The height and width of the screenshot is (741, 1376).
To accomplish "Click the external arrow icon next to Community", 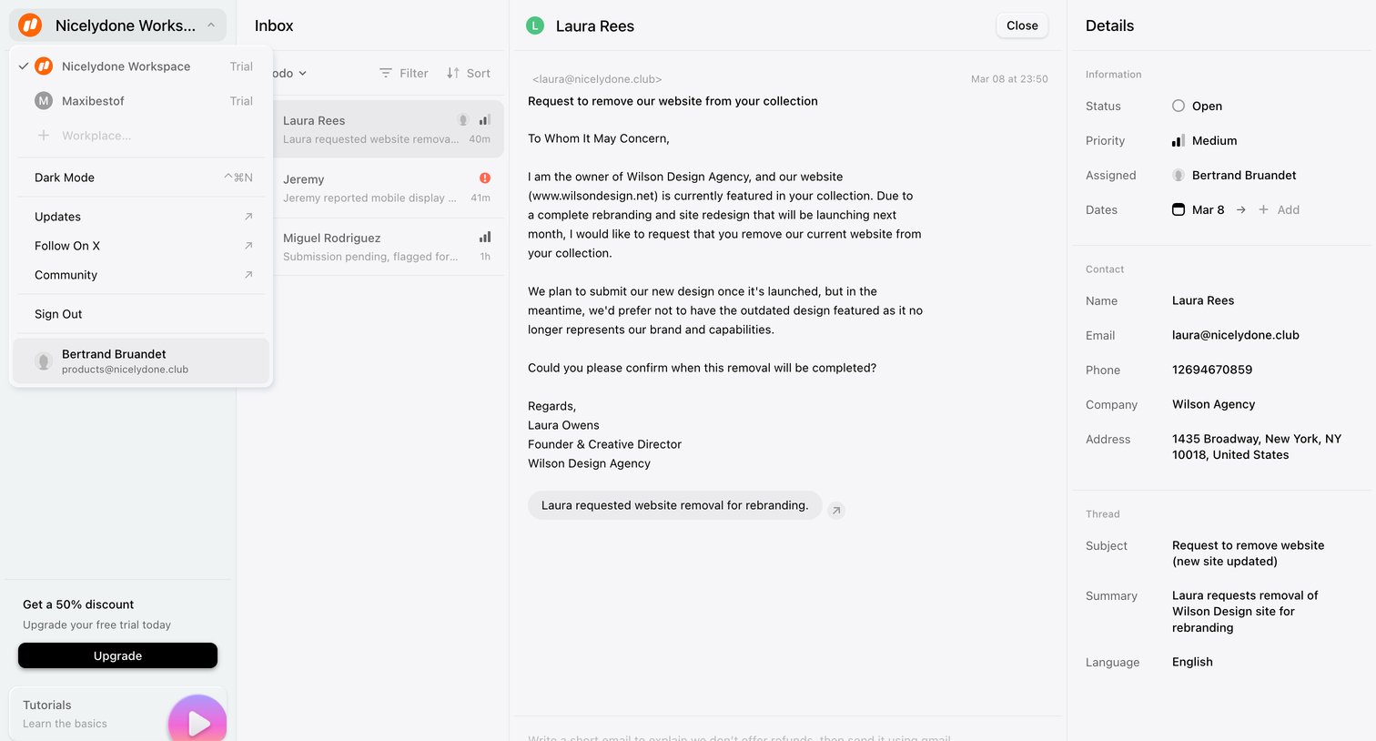I will (248, 275).
